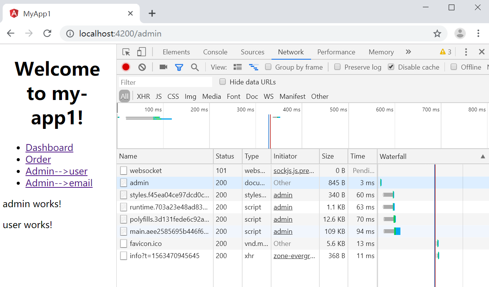This screenshot has width=489, height=287.
Task: Sort requests by Size column
Action: [x=333, y=156]
